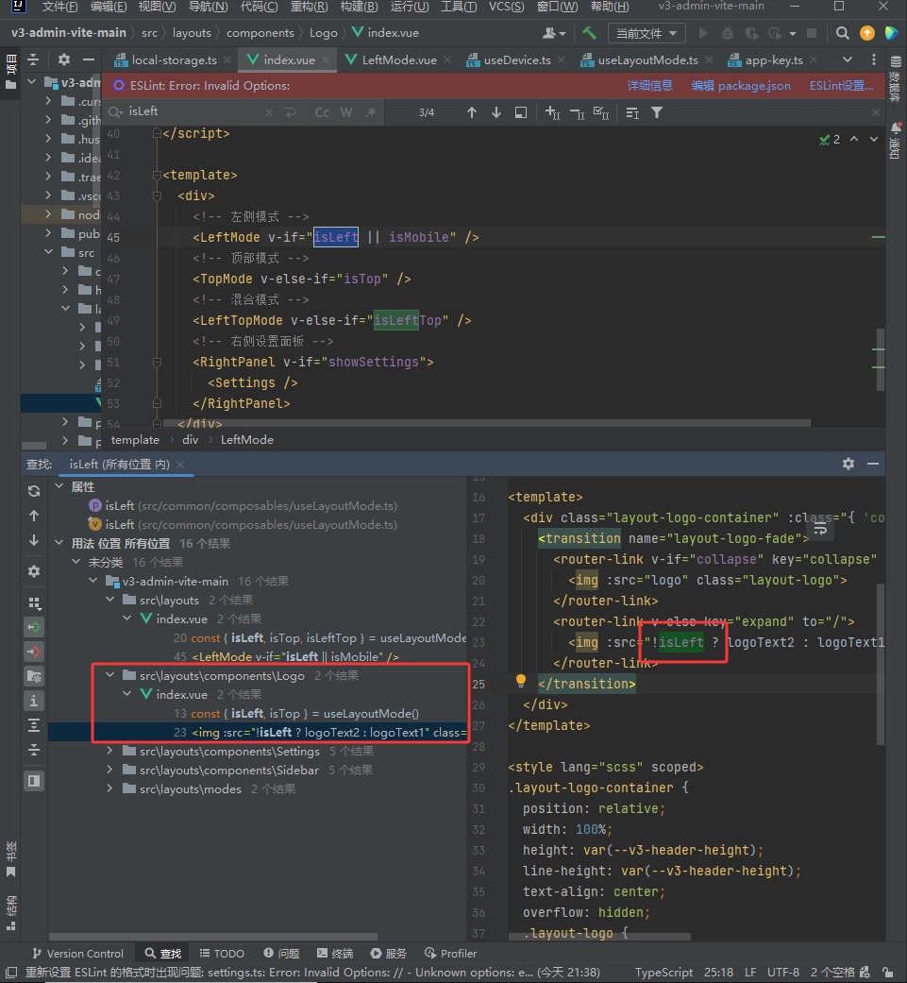Switch to useDevice.ts editor tab

pyautogui.click(x=517, y=59)
